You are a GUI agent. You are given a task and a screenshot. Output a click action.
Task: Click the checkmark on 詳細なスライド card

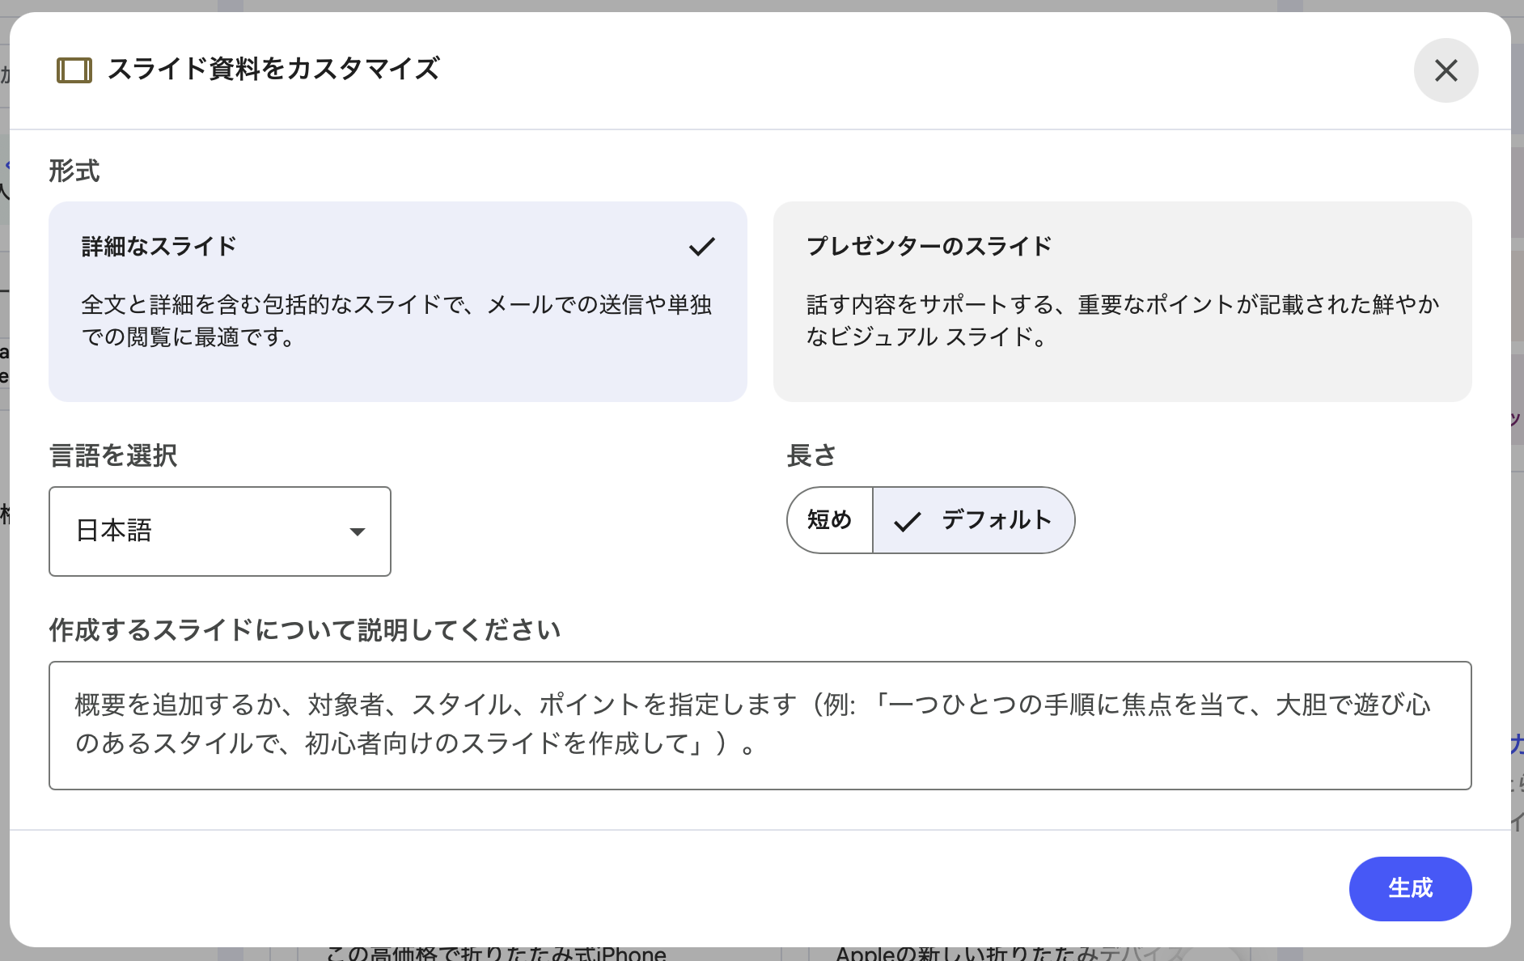click(x=701, y=247)
